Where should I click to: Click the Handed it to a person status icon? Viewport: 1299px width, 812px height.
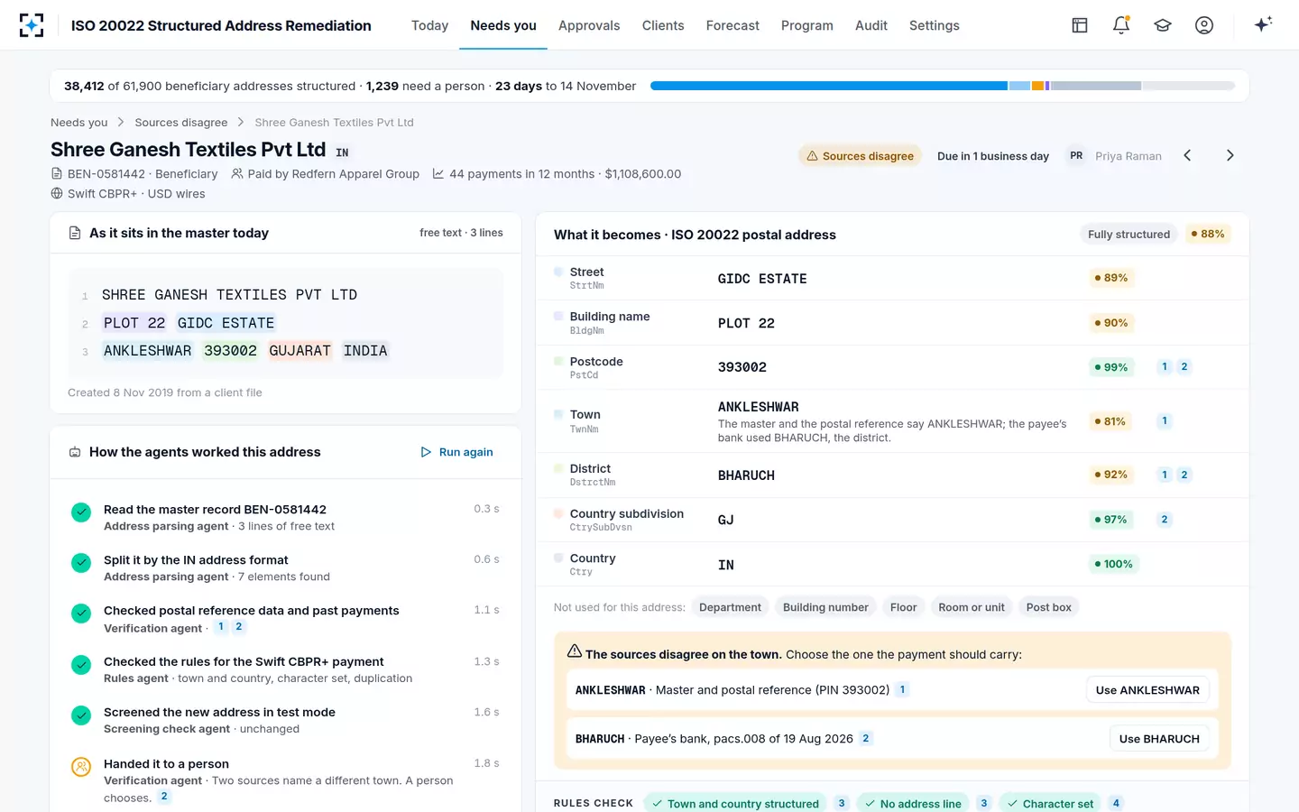pyautogui.click(x=81, y=767)
